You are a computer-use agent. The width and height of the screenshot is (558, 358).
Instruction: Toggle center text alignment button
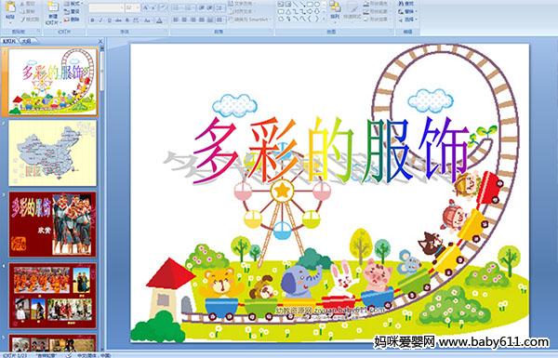[x=184, y=20]
